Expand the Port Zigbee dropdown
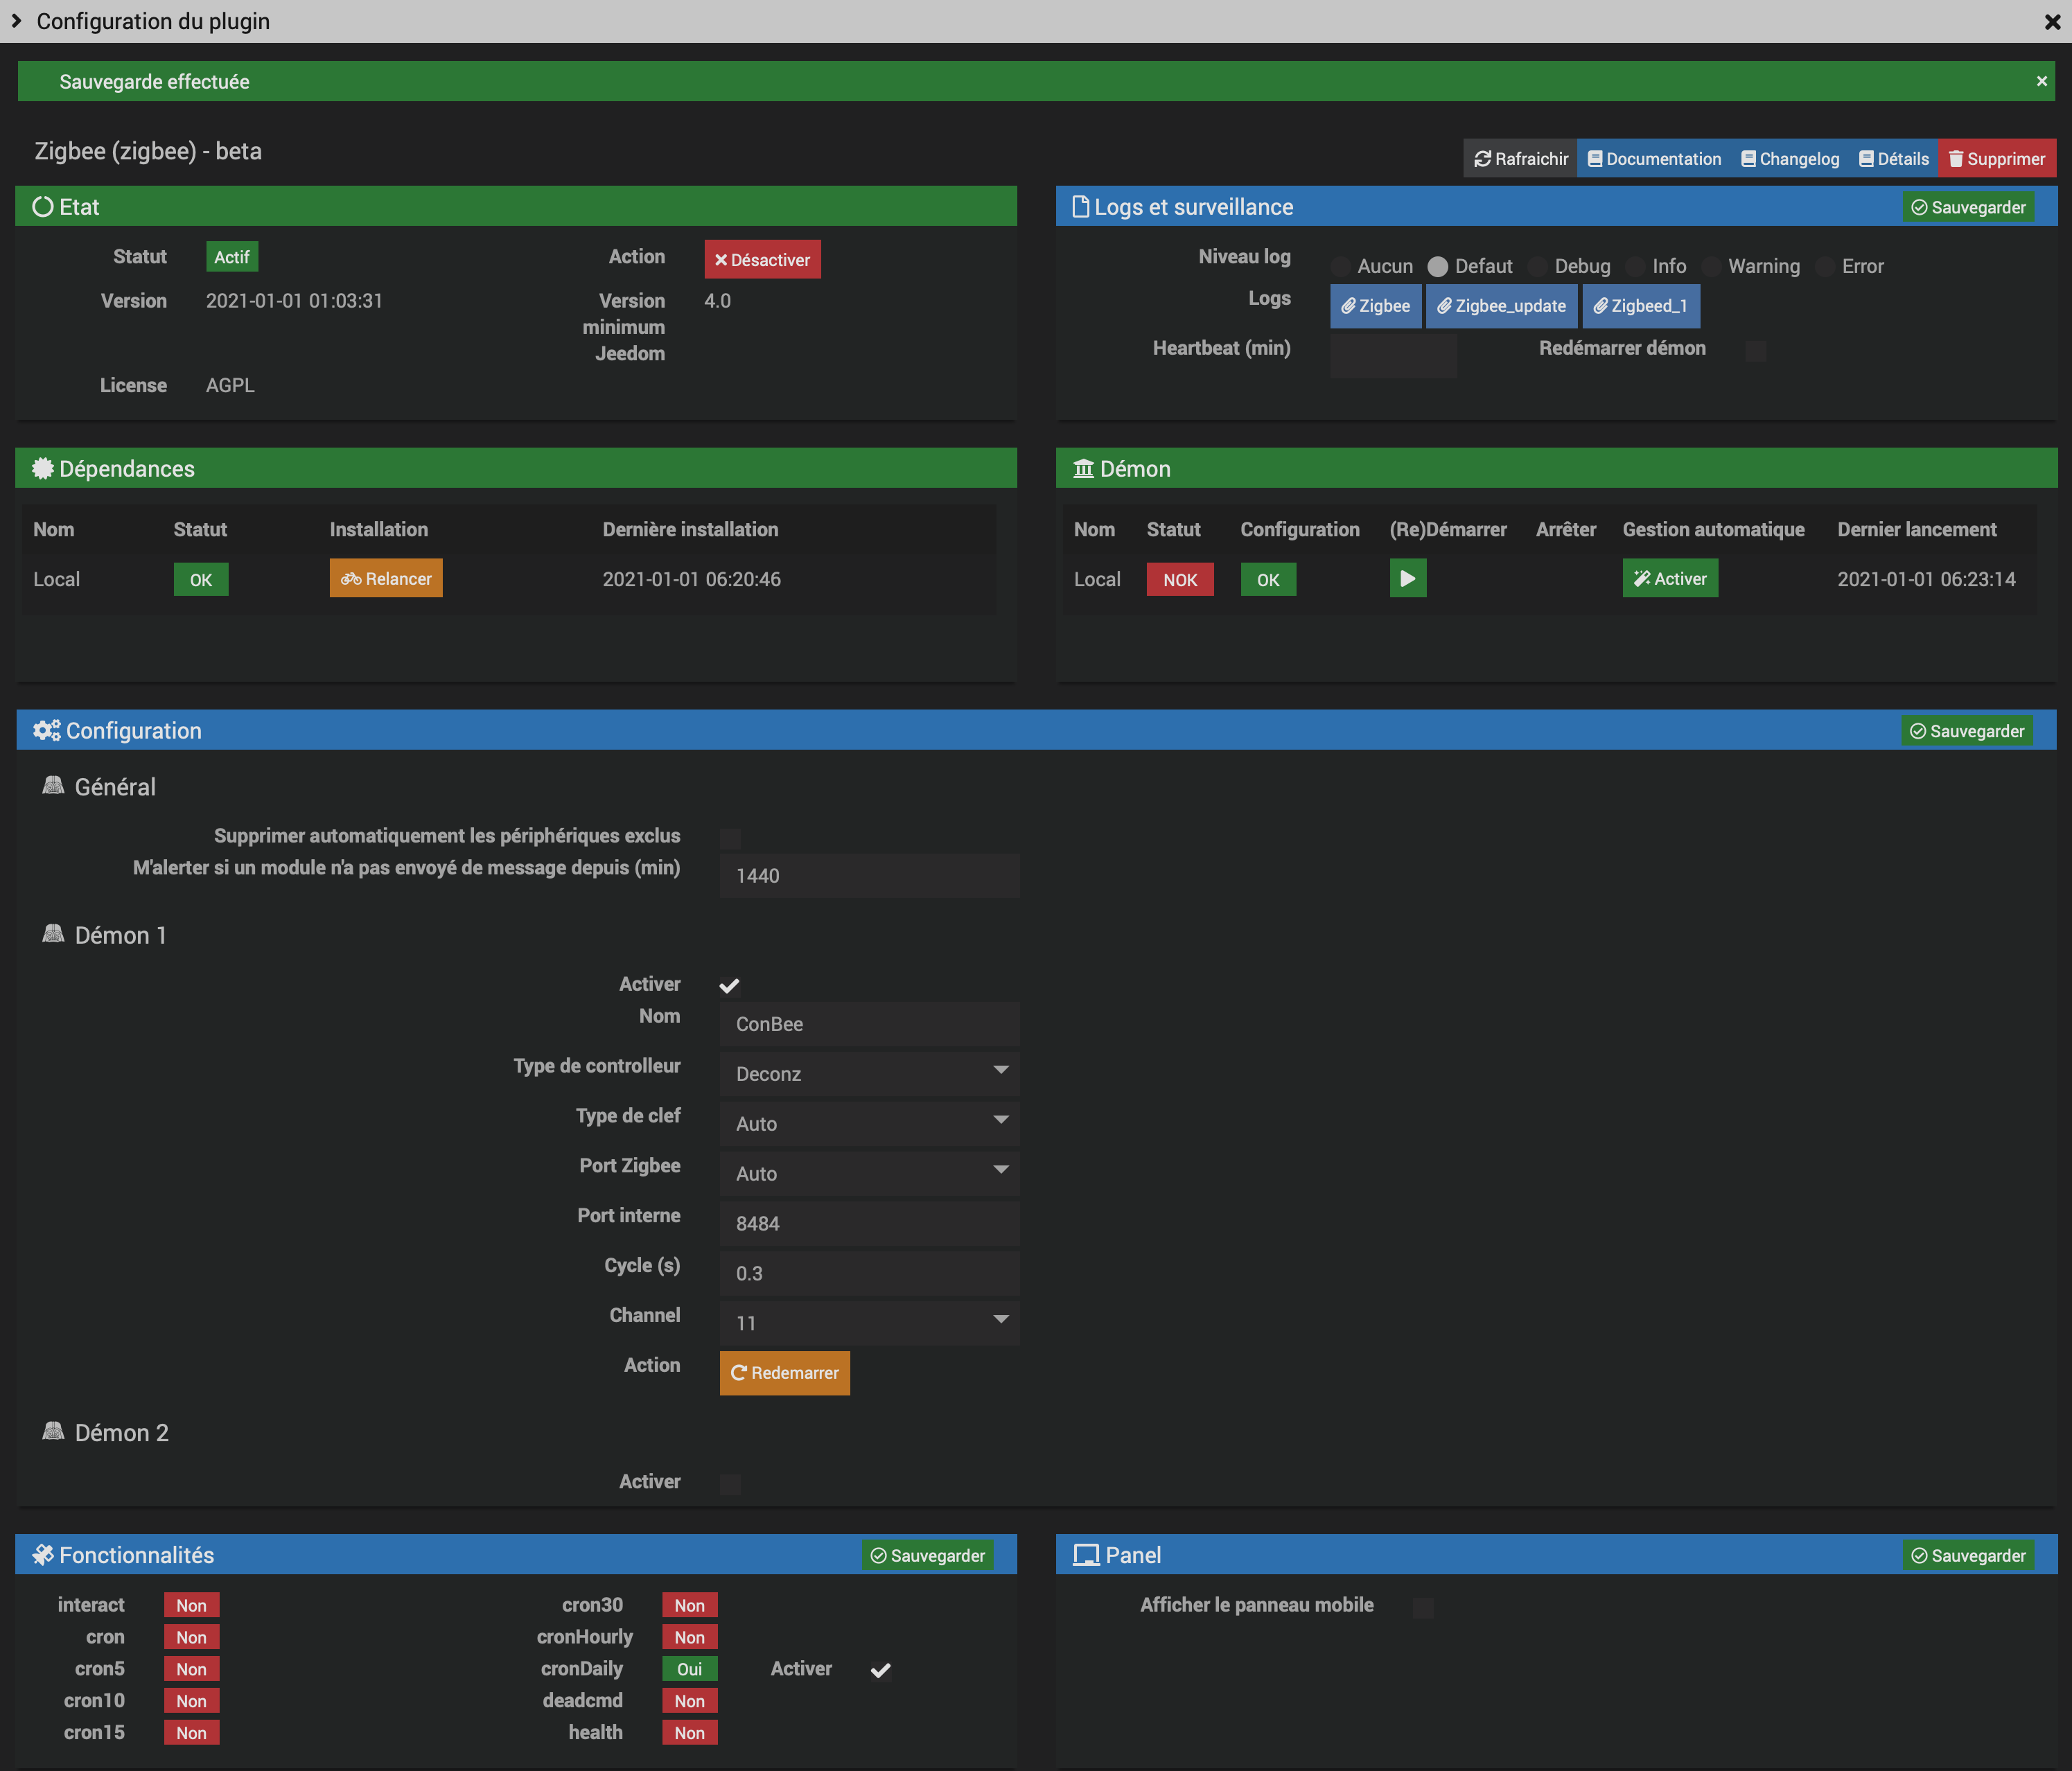 [x=869, y=1173]
